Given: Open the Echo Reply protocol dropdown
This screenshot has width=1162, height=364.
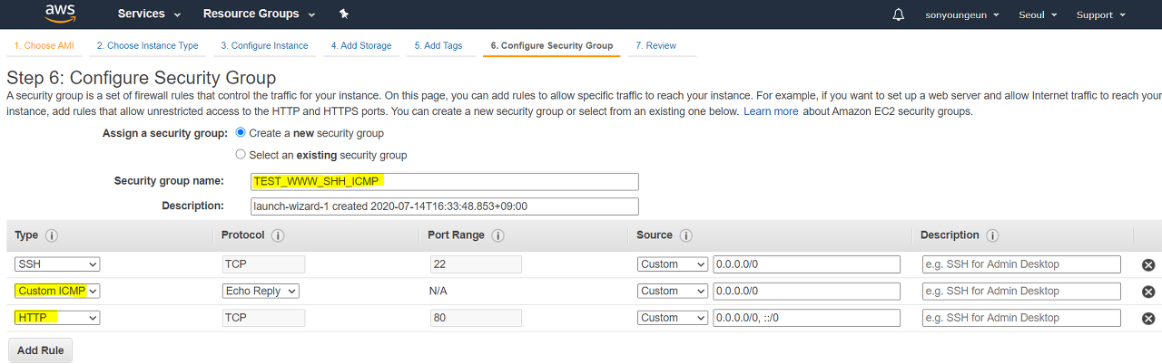Looking at the screenshot, I should [261, 291].
